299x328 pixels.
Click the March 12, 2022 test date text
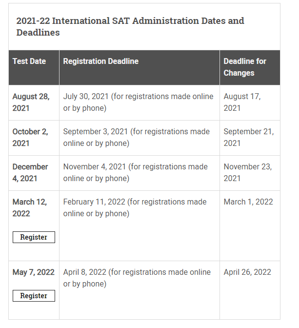[x=30, y=208]
